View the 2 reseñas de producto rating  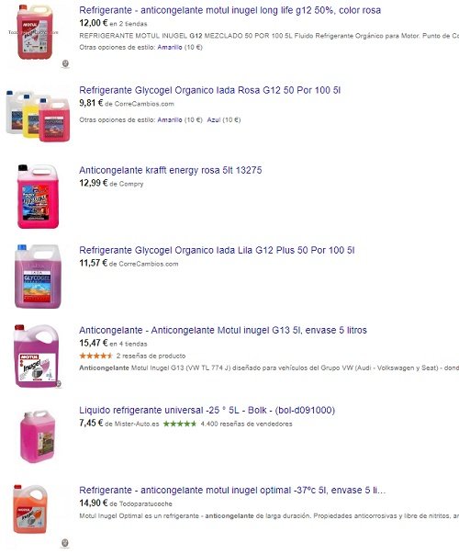point(132,356)
